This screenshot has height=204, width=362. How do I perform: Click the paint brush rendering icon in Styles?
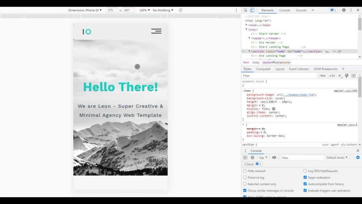(x=346, y=75)
